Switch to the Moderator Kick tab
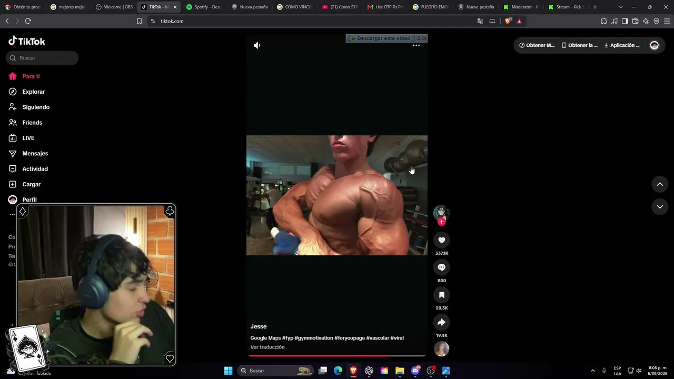Screen dimensions: 674x379 [x=522, y=7]
